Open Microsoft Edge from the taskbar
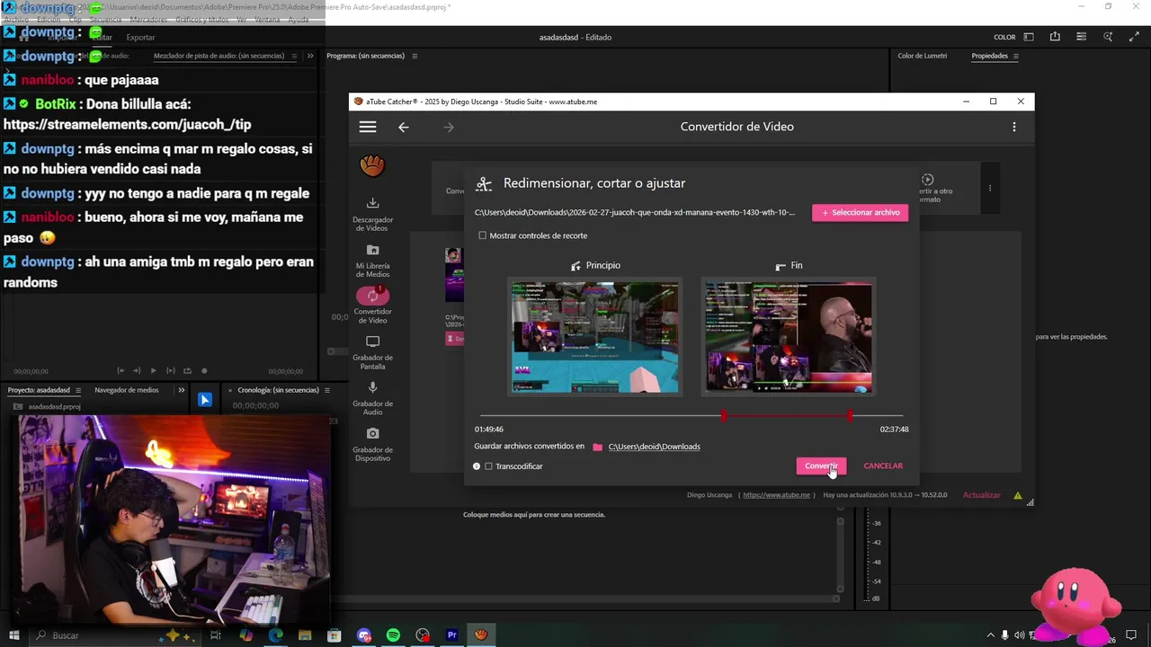Image resolution: width=1151 pixels, height=647 pixels. [275, 635]
